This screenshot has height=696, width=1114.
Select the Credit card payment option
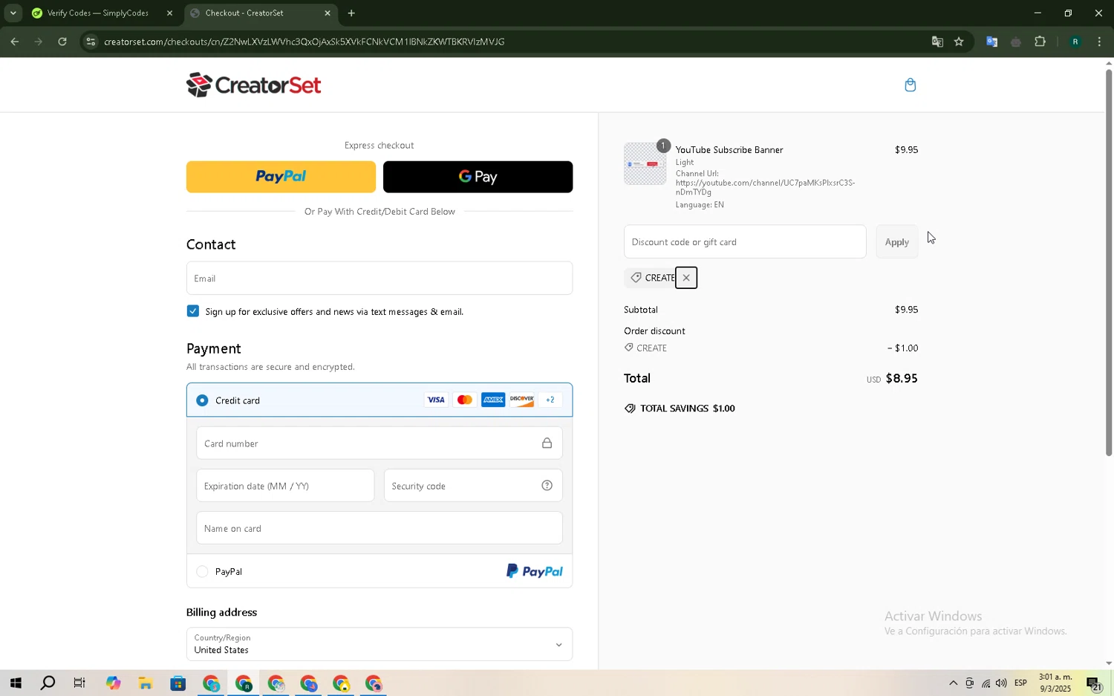[202, 400]
